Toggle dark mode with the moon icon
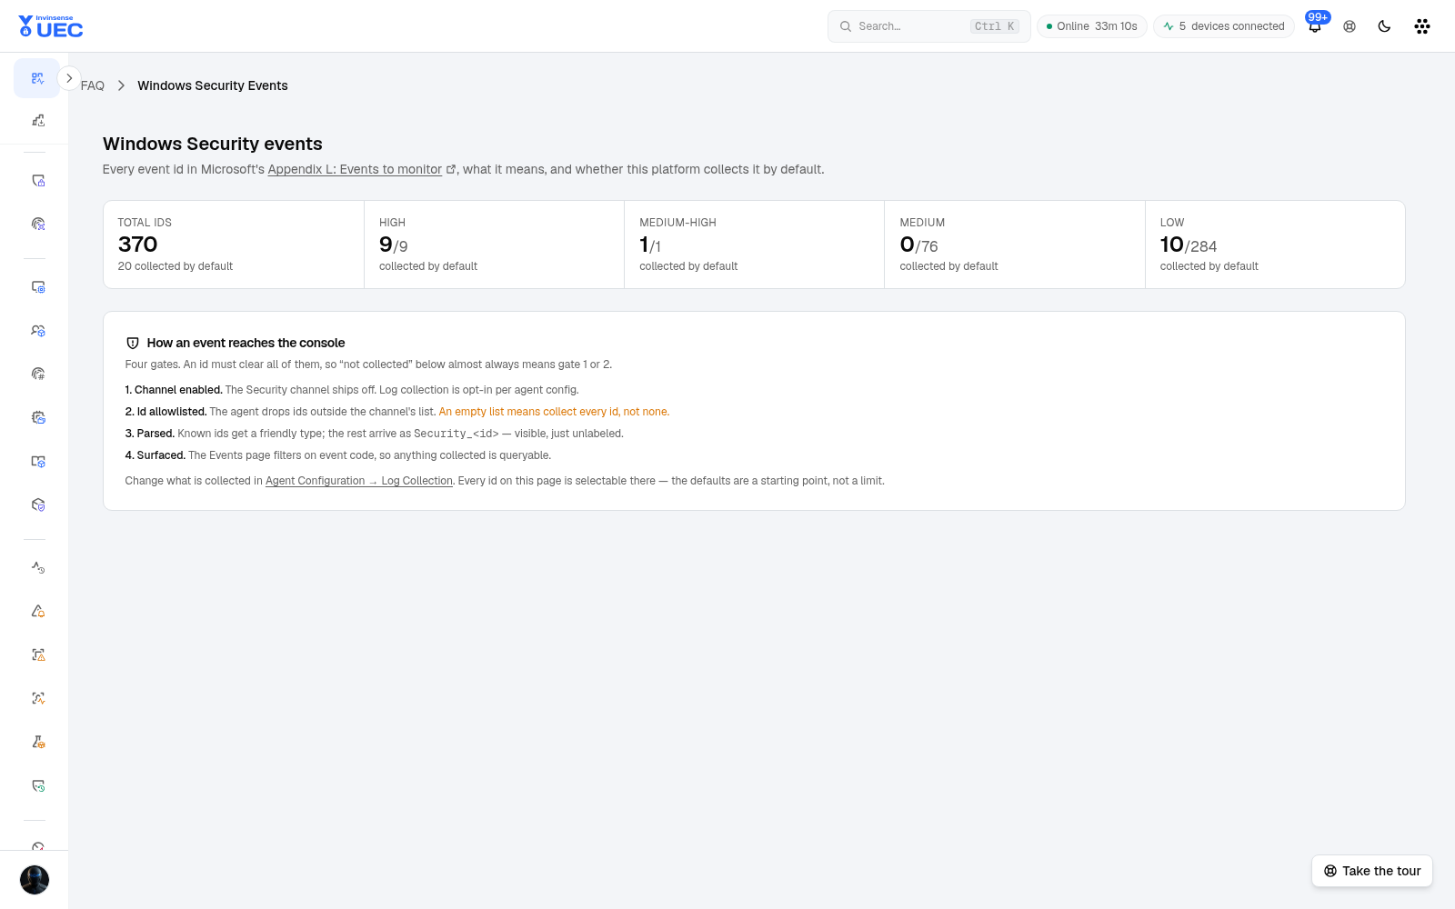The width and height of the screenshot is (1455, 909). (x=1384, y=26)
